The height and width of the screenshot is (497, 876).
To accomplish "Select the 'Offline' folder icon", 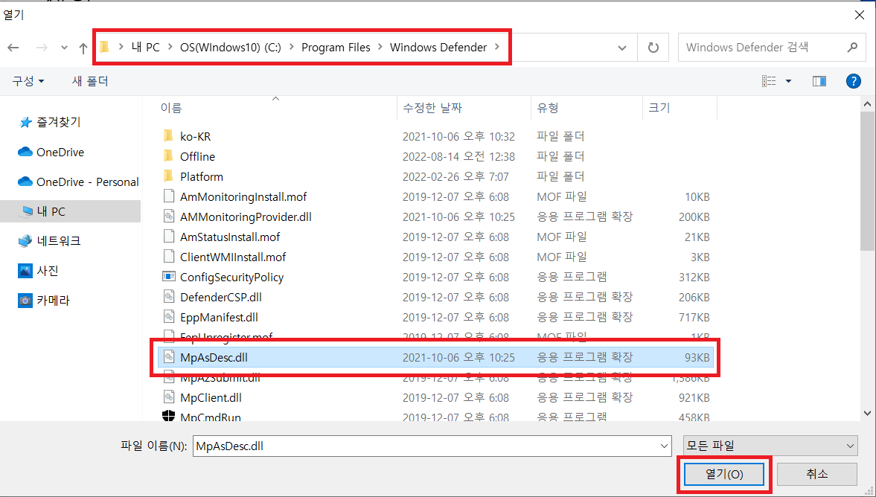I will [168, 155].
